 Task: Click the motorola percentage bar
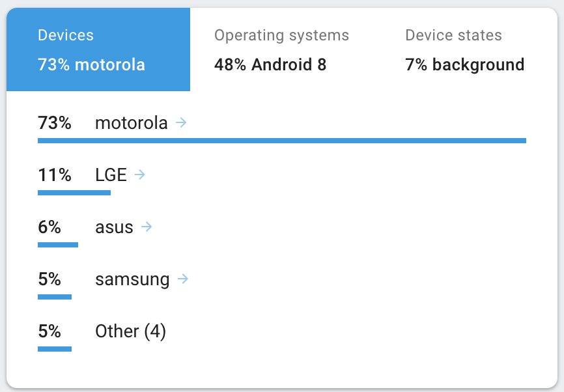pos(281,139)
